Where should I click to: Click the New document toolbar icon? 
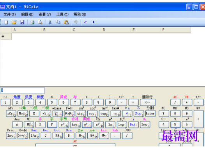(x=6, y=22)
